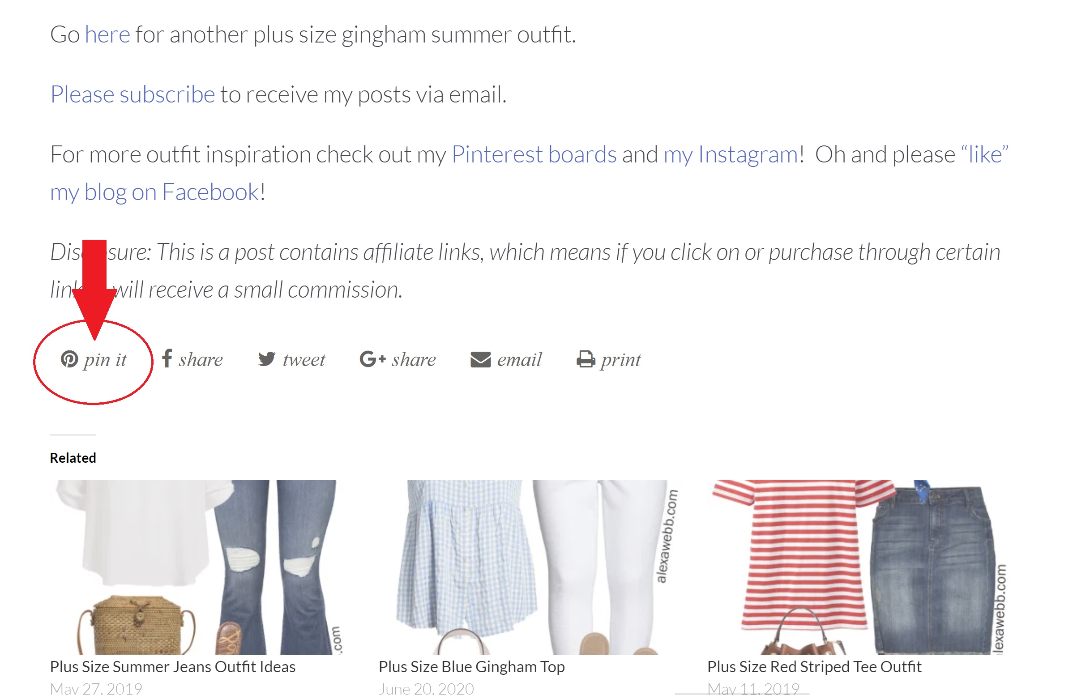Click Plus Size Blue Gingham Top title
This screenshot has width=1090, height=695.
[472, 667]
